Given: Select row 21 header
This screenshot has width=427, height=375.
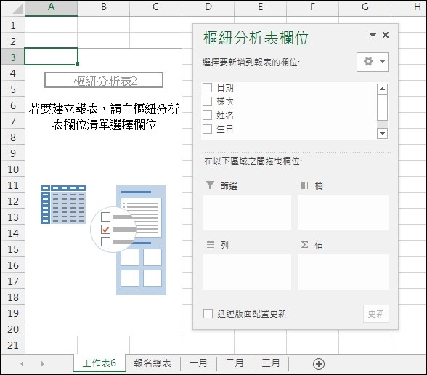Looking at the screenshot, I should [13, 345].
